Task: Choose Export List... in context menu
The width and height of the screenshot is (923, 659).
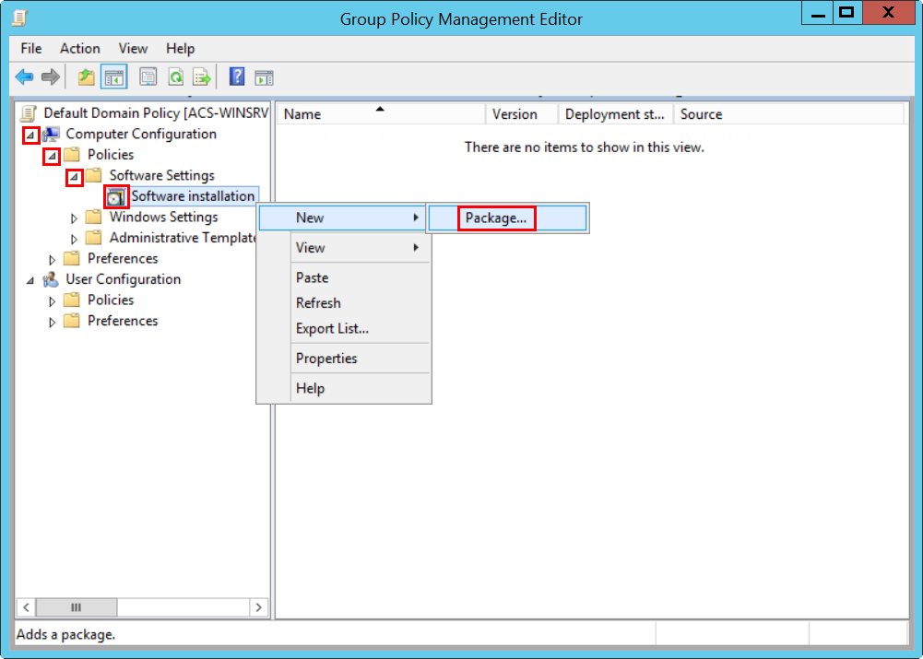Action: coord(332,329)
